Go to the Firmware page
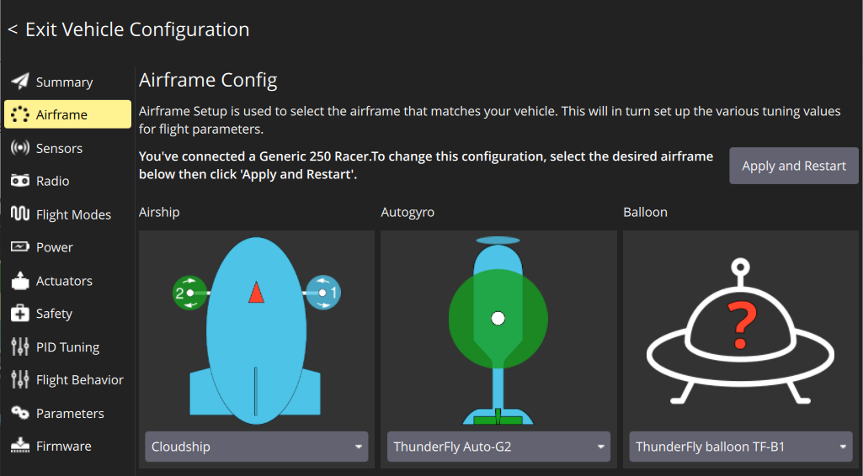Screen dimensions: 863x476 67,446
